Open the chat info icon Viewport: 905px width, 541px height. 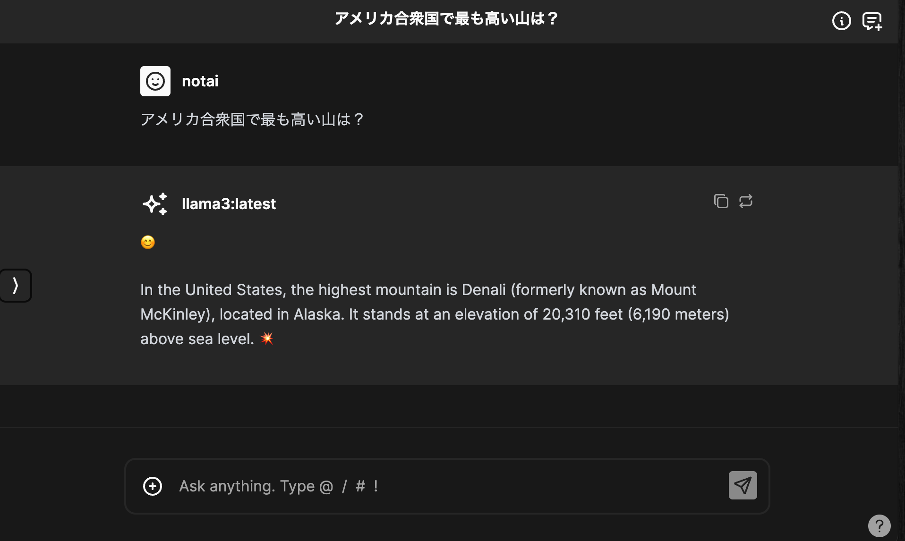(x=841, y=21)
